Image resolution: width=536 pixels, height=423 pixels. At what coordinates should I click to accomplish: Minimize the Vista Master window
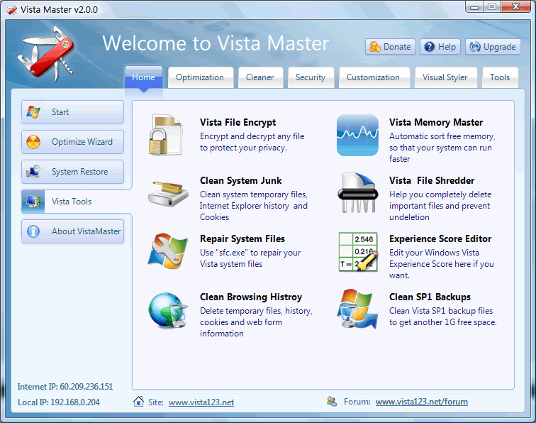(474, 7)
